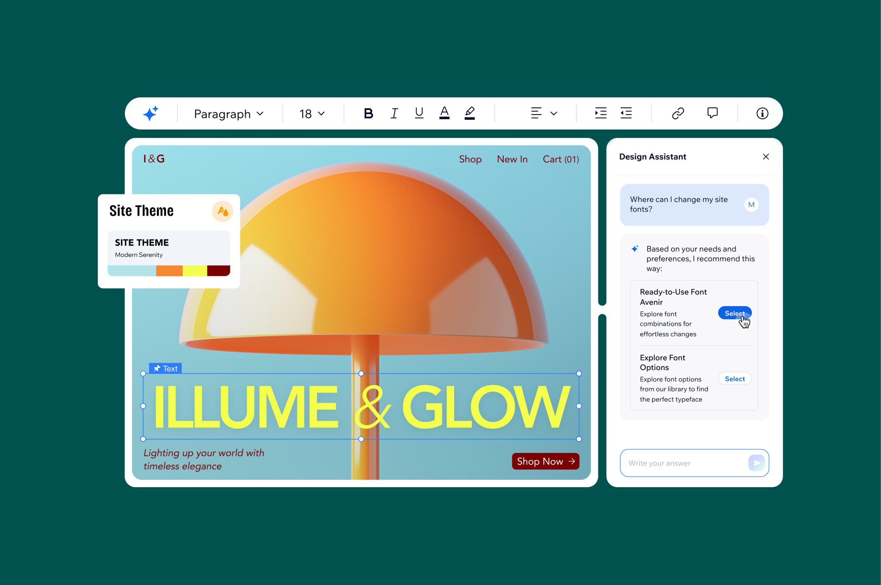
Task: Increase the text indent
Action: click(x=601, y=113)
